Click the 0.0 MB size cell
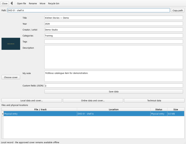Image resolution: width=186 pixels, height=144 pixels. [176, 114]
